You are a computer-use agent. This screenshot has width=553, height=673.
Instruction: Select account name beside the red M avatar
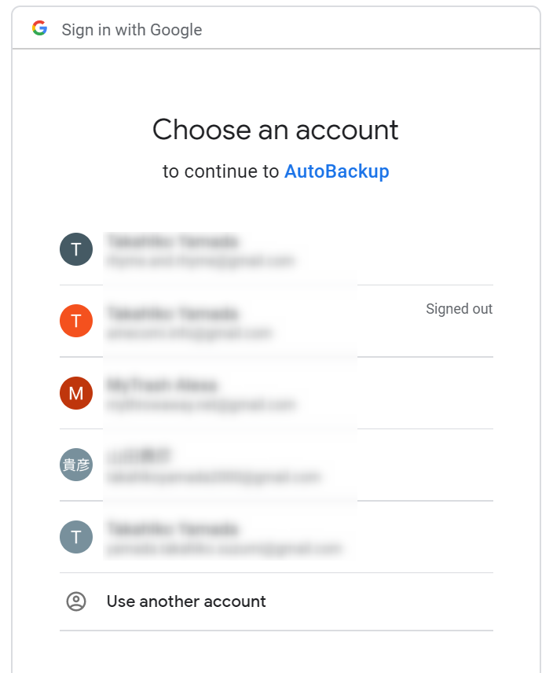[x=162, y=385]
